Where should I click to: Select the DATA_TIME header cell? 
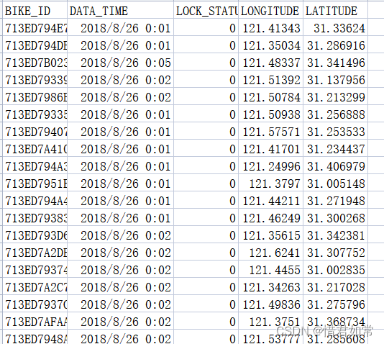click(120, 10)
